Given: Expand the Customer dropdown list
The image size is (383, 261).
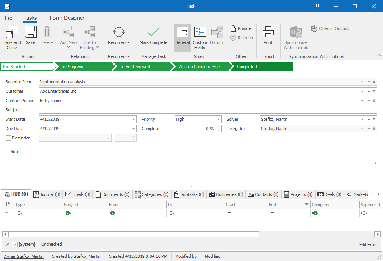Looking at the screenshot, I should pyautogui.click(x=362, y=91).
